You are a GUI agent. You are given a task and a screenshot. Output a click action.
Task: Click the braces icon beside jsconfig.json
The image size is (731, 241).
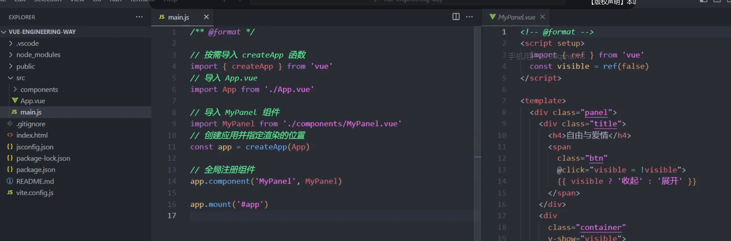pyautogui.click(x=10, y=147)
